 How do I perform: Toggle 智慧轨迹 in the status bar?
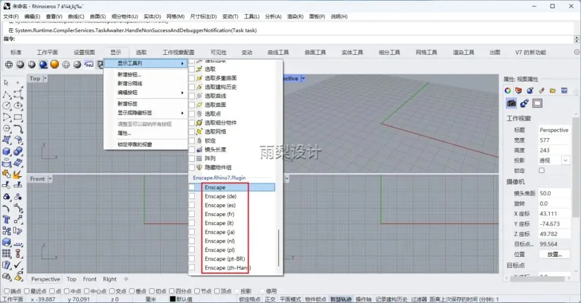[341, 299]
